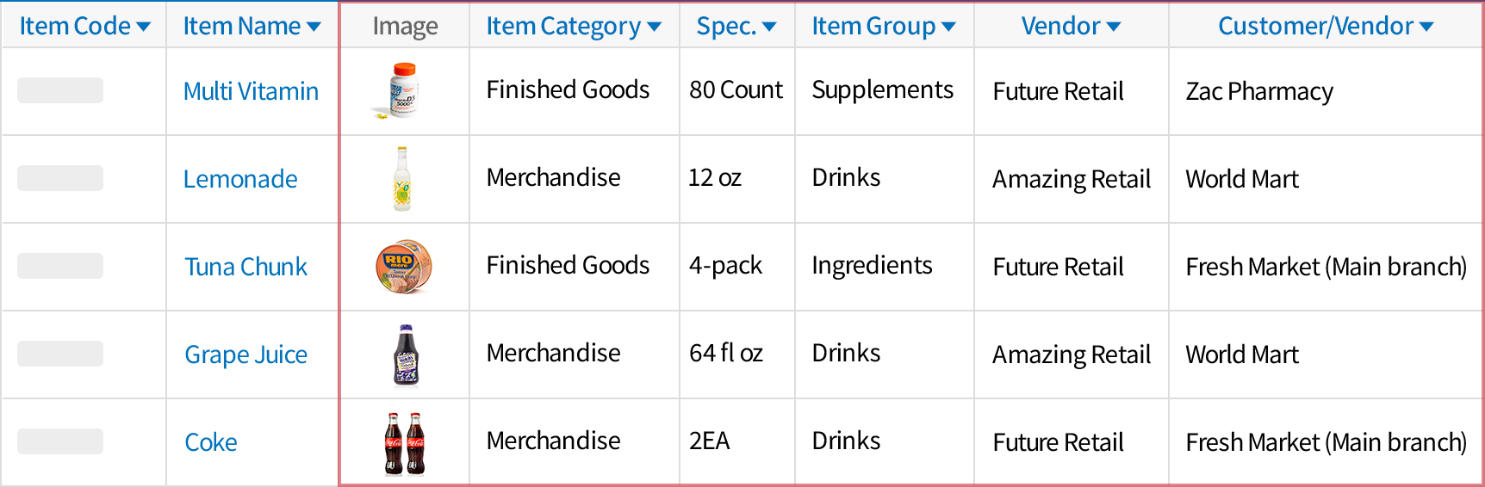This screenshot has height=487, width=1485.
Task: Click the Lemonade bottle image
Action: coord(402,178)
